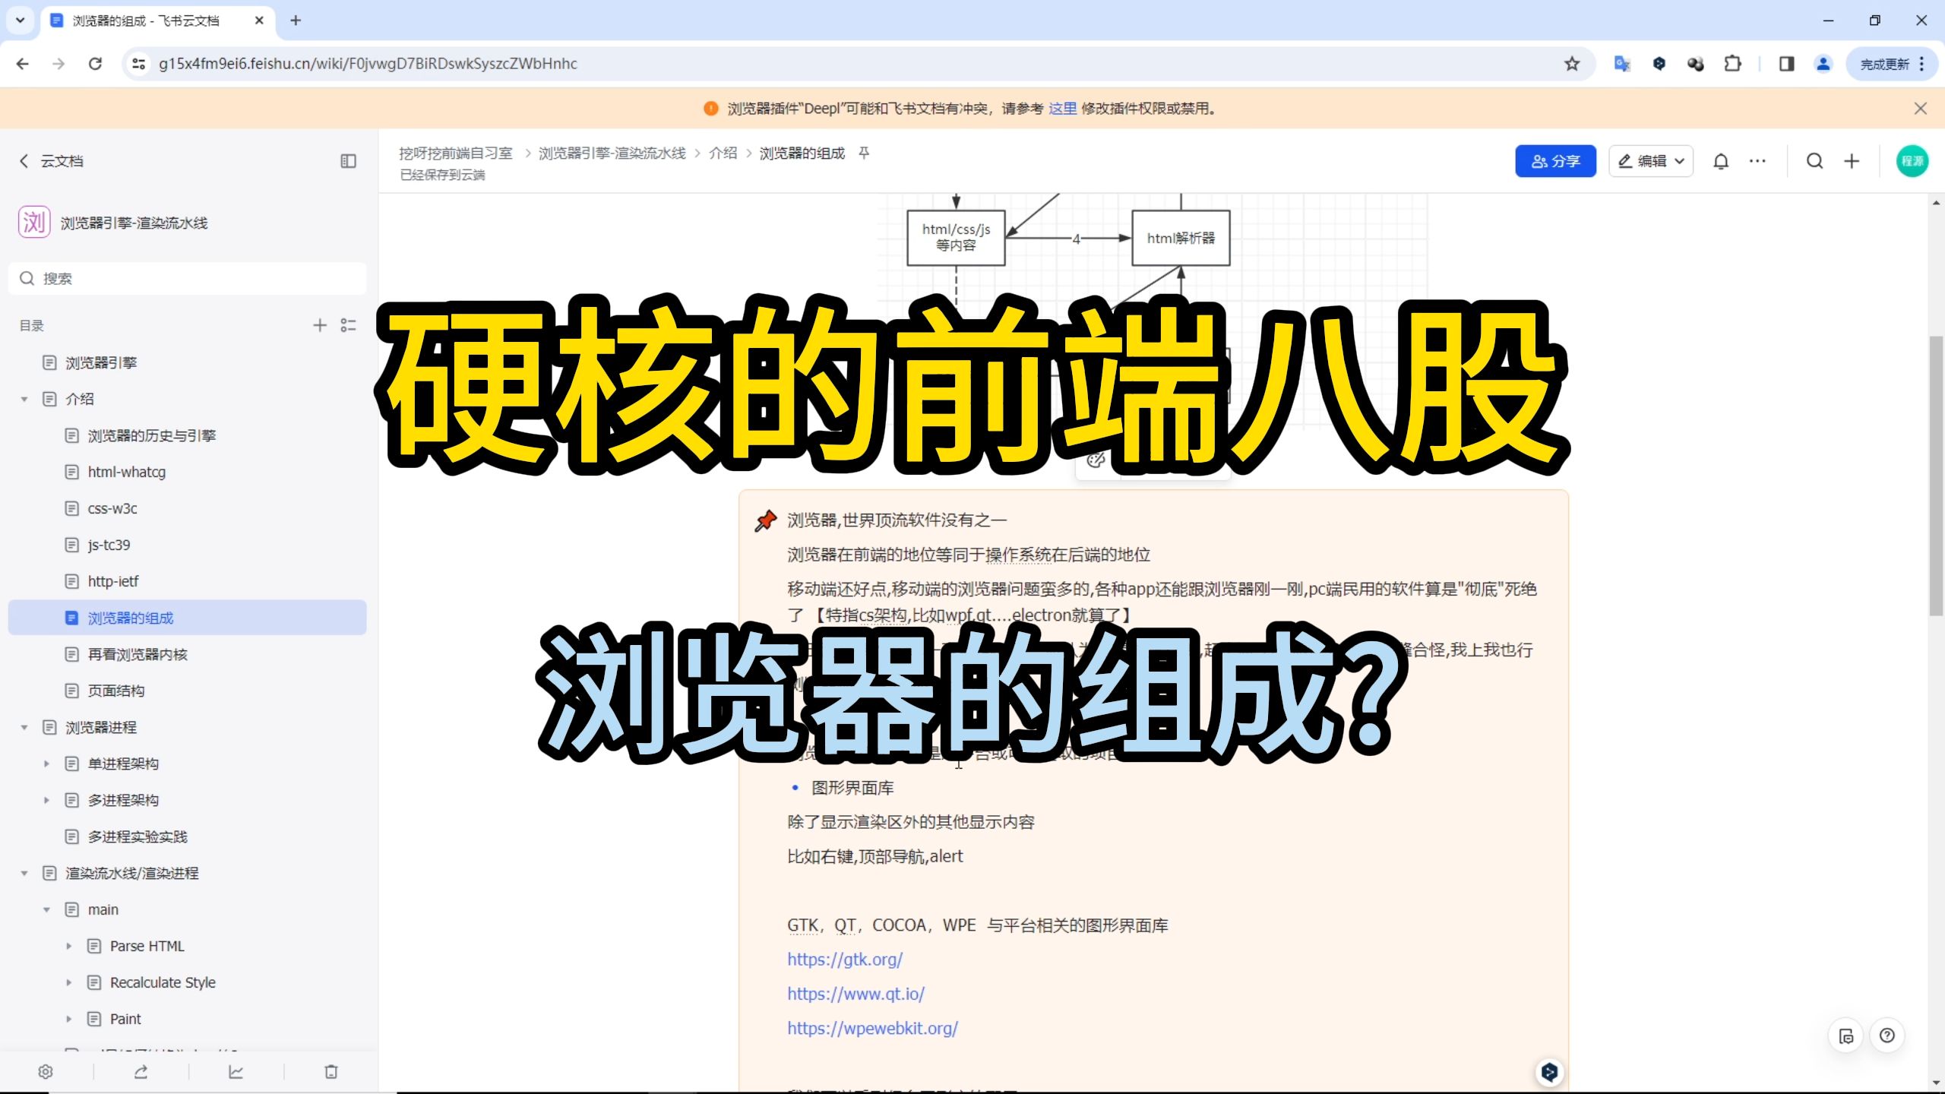
Task: Open the https://www.qt.io/ link
Action: tap(855, 994)
